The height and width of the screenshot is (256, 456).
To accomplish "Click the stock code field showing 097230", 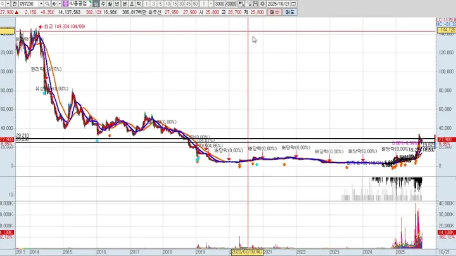I will (29, 4).
